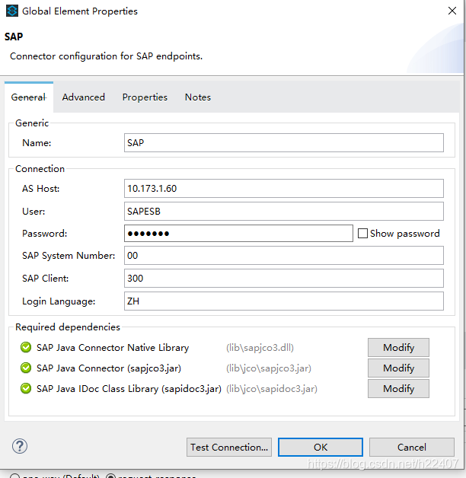
Task: Click the Login Language field showing ZH
Action: click(283, 301)
